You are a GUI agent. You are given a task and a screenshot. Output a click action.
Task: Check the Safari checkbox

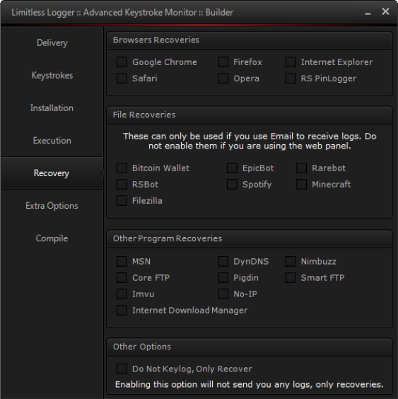click(x=122, y=79)
